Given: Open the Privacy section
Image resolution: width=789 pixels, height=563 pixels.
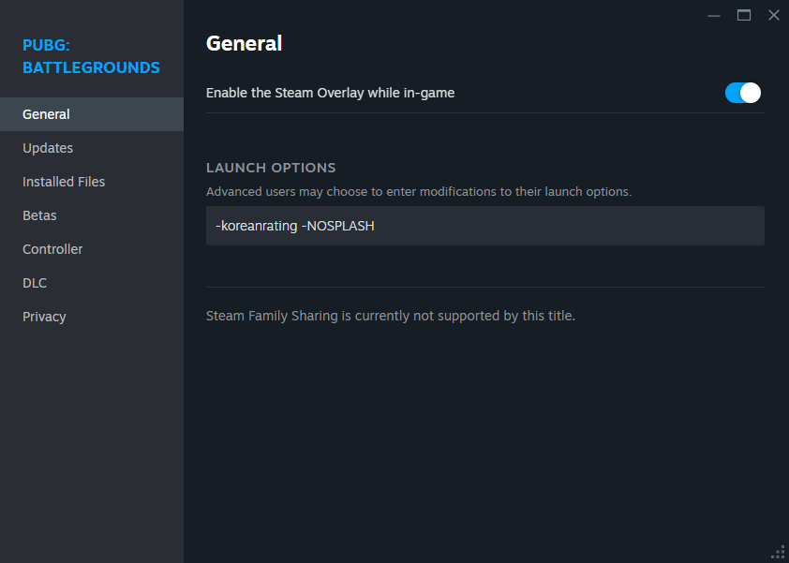Looking at the screenshot, I should (44, 317).
